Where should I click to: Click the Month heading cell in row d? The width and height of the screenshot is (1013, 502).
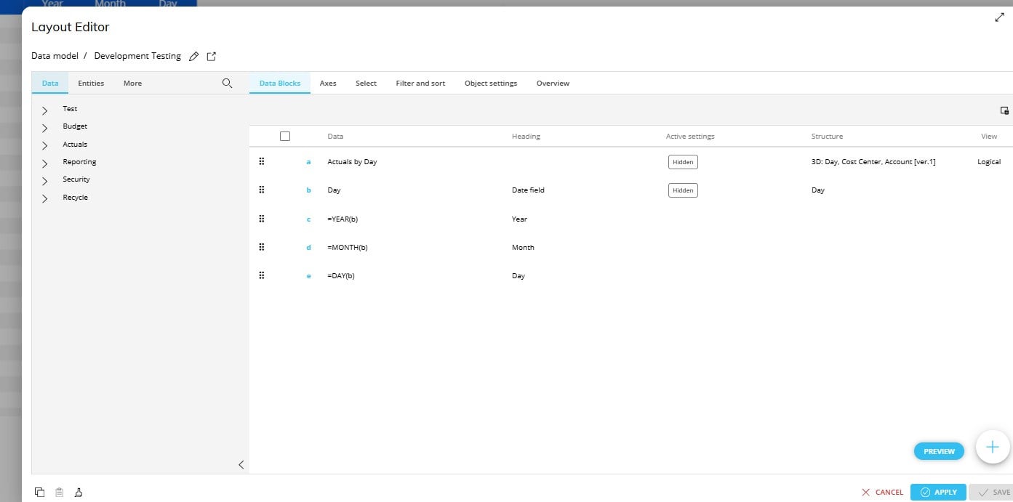(x=523, y=248)
